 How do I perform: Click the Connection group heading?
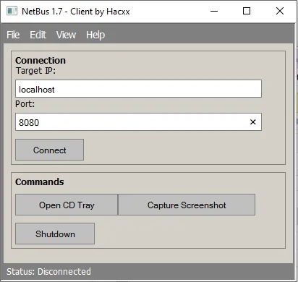click(41, 60)
